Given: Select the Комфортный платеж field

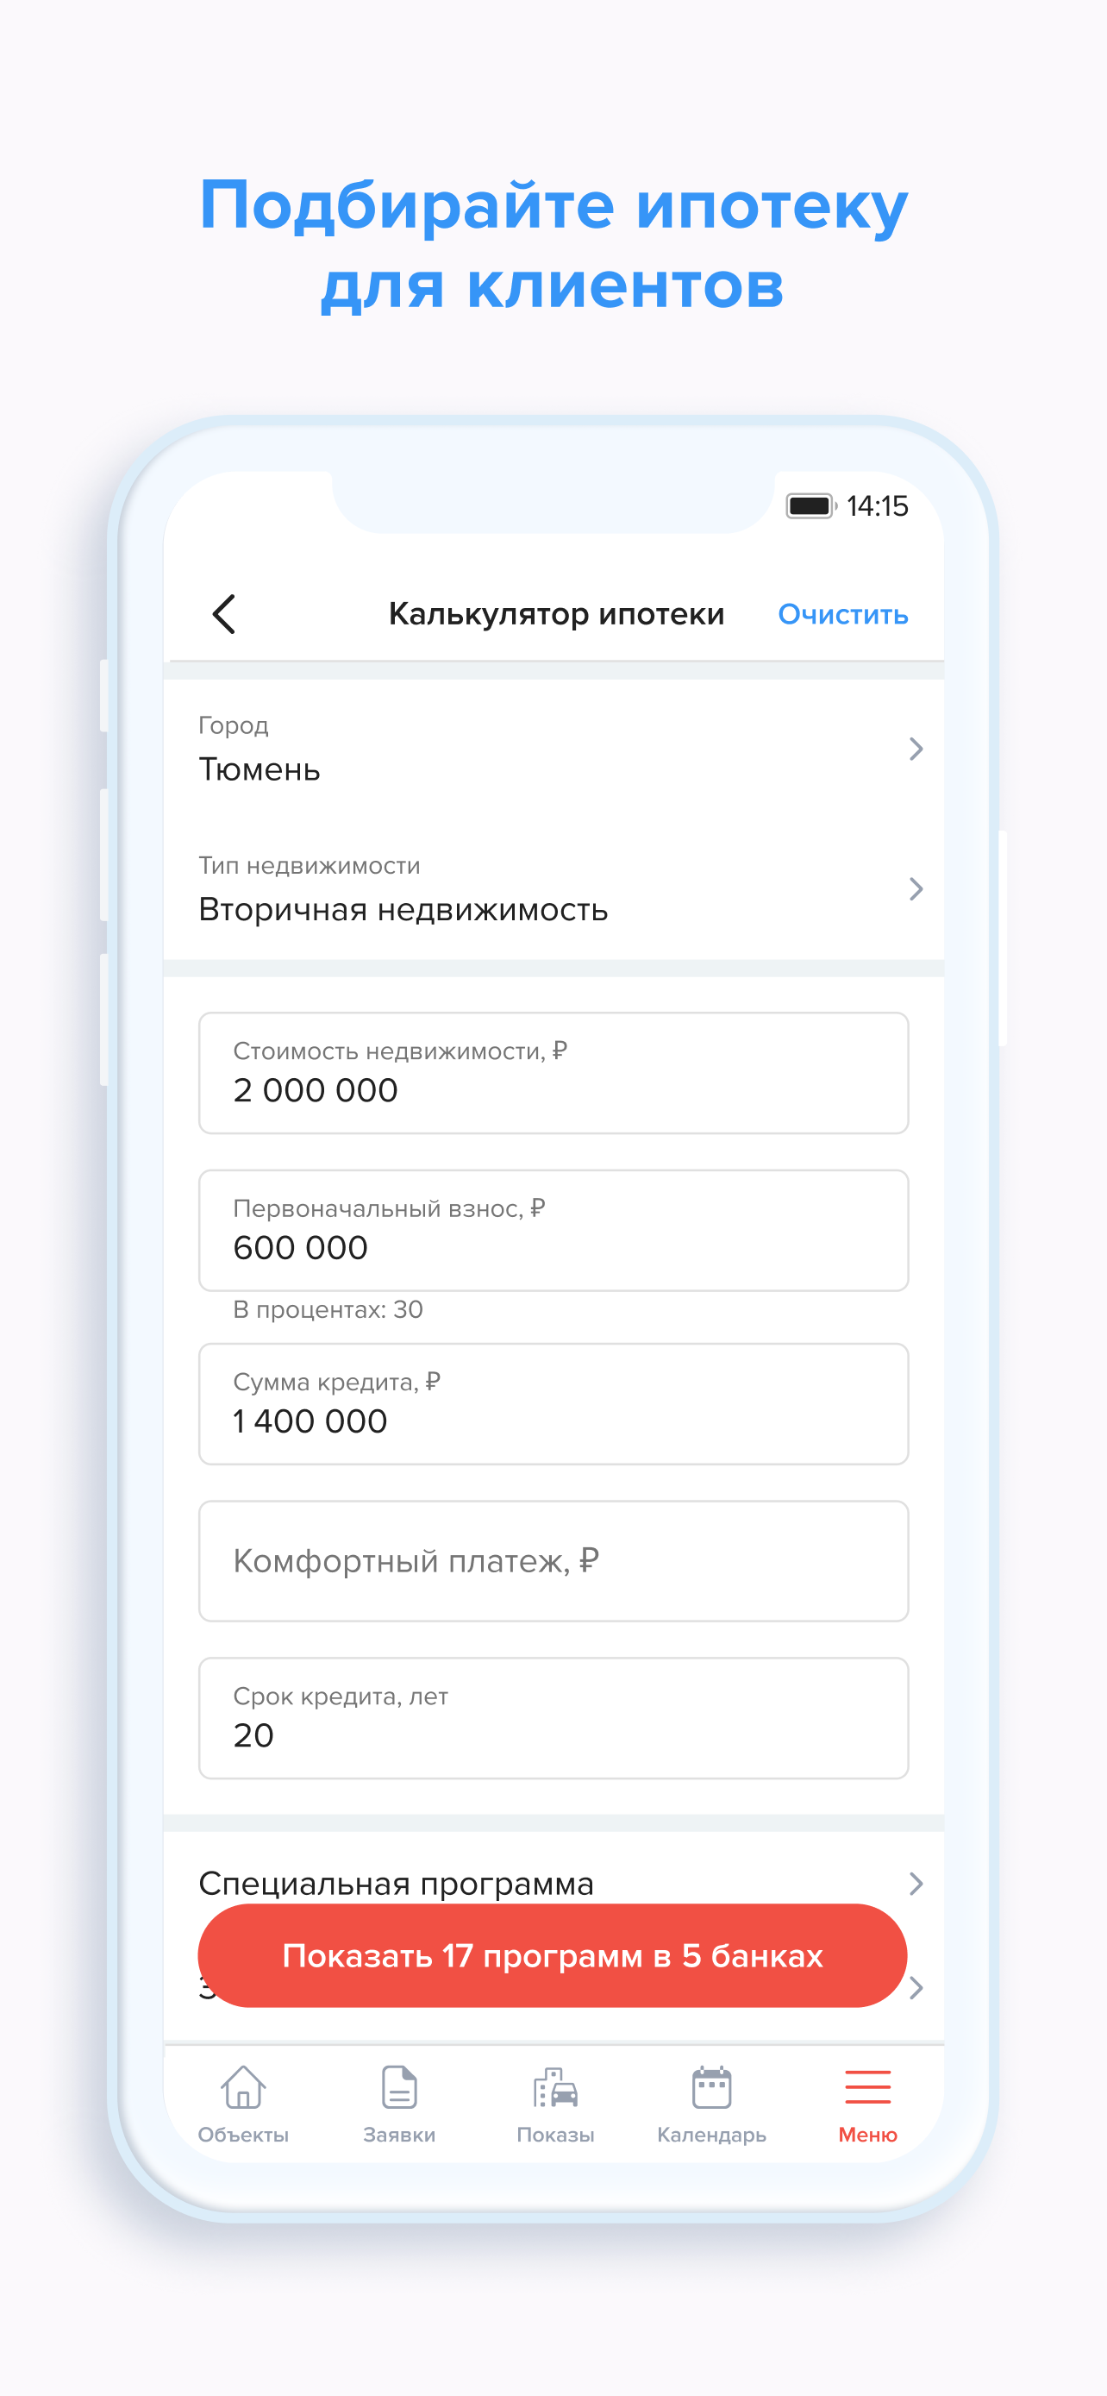Looking at the screenshot, I should click(x=554, y=1561).
